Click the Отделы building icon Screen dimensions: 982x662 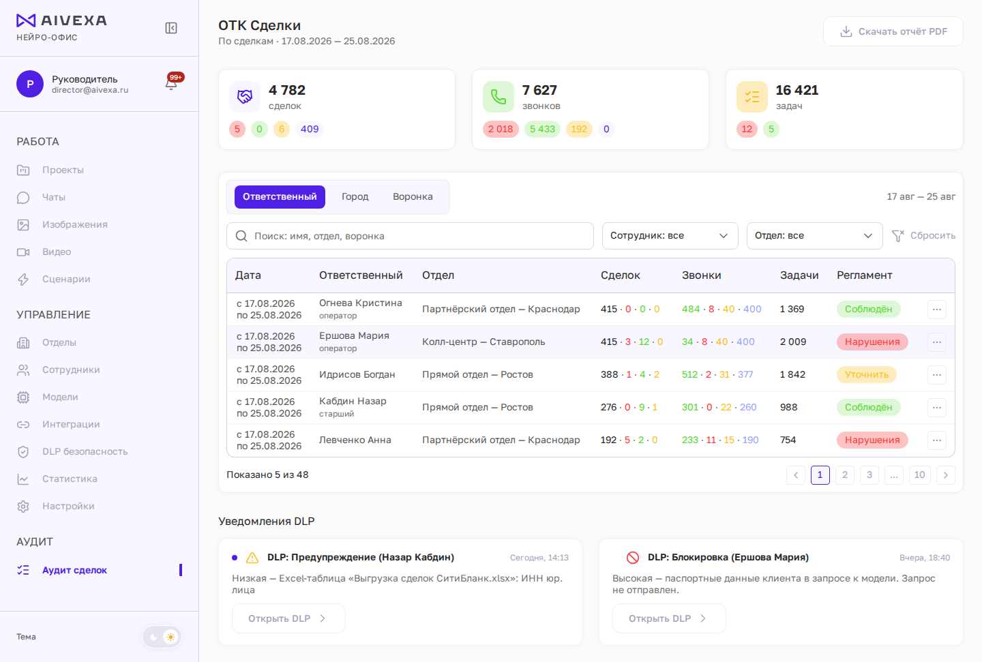(23, 342)
